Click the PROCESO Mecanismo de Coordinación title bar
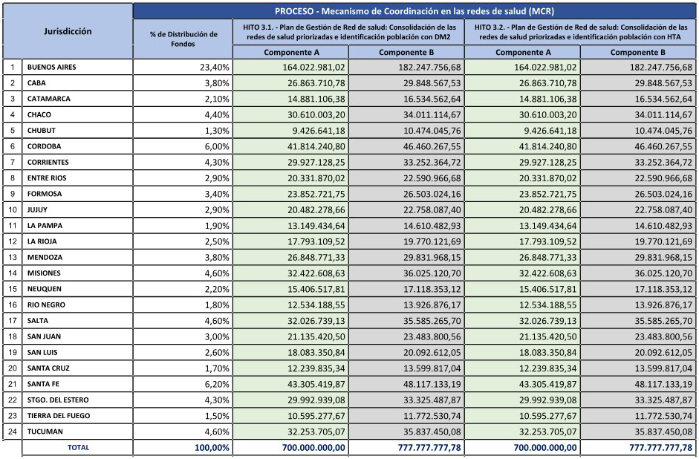The image size is (699, 459). tap(414, 11)
